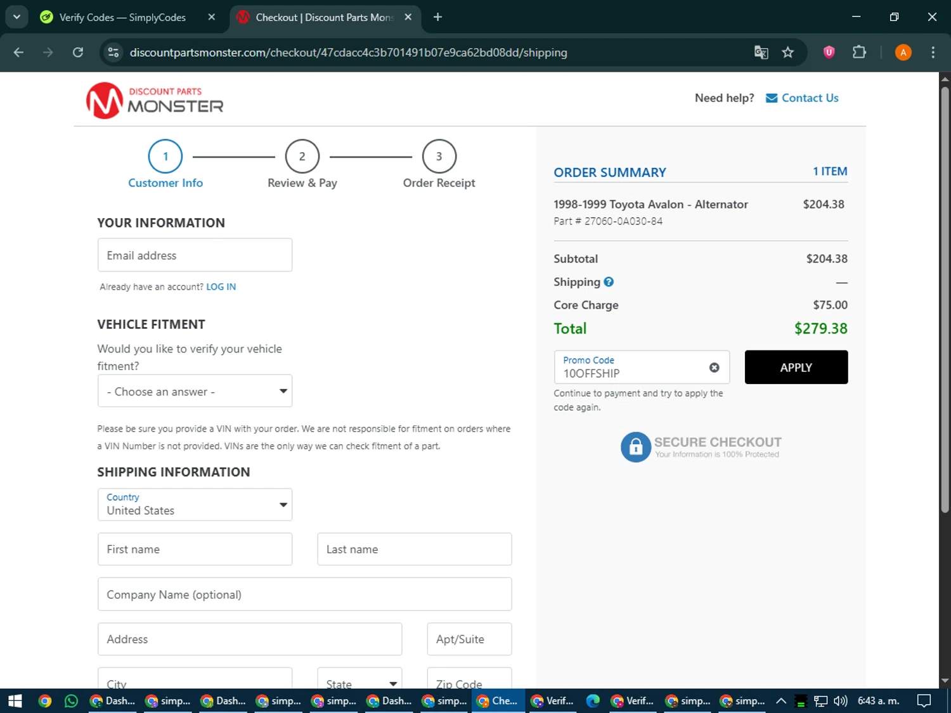
Task: Clear the promo code with the X icon
Action: click(x=714, y=368)
